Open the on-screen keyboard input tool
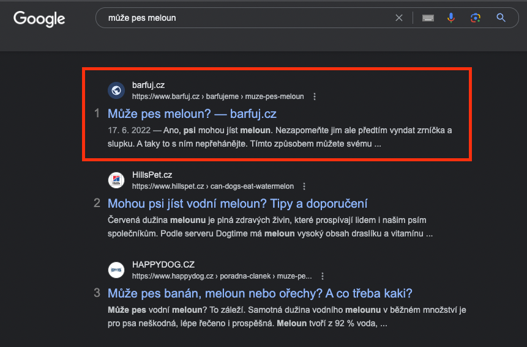The width and height of the screenshot is (527, 347). [x=428, y=18]
